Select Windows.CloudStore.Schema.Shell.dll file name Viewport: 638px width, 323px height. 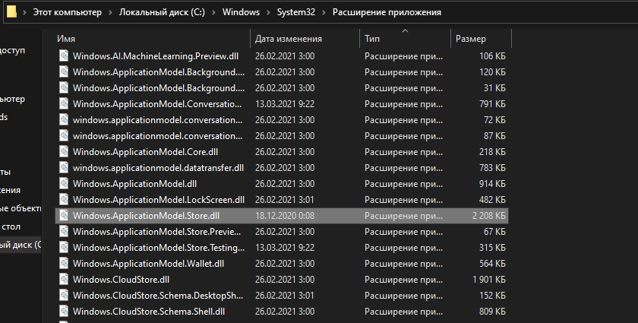[149, 311]
